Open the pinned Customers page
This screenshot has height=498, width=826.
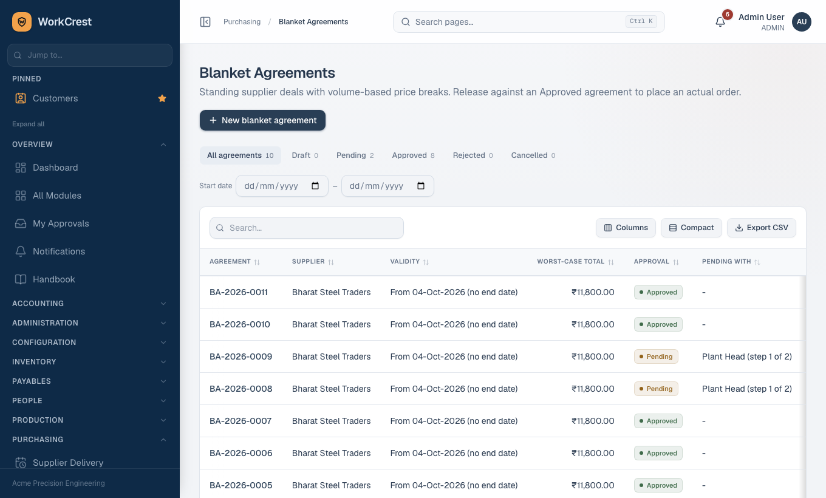point(81,98)
